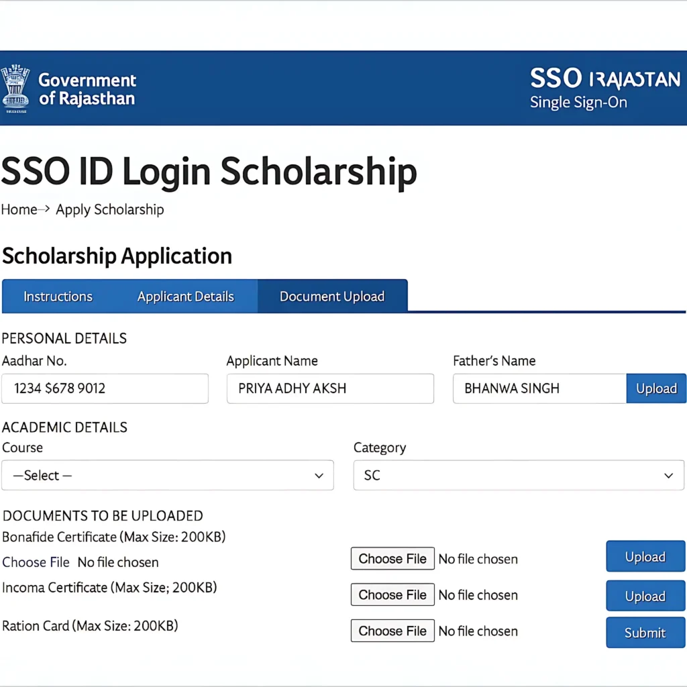Click the SSO Rajasthan Single Sign-On logo

[605, 88]
